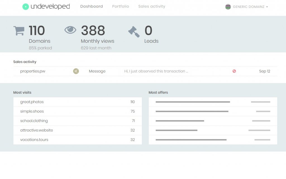Viewport: 286px width, 179px height.
Task: Click the undeveloped logo icon
Action: 26,7
